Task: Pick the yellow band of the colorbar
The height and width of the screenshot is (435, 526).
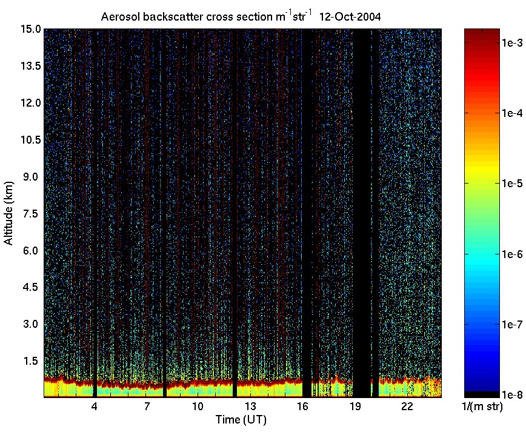Action: coord(482,170)
